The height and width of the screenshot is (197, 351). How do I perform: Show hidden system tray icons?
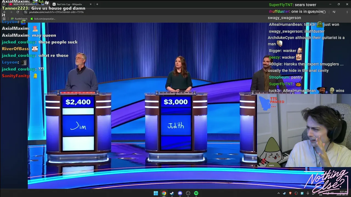(x=279, y=193)
